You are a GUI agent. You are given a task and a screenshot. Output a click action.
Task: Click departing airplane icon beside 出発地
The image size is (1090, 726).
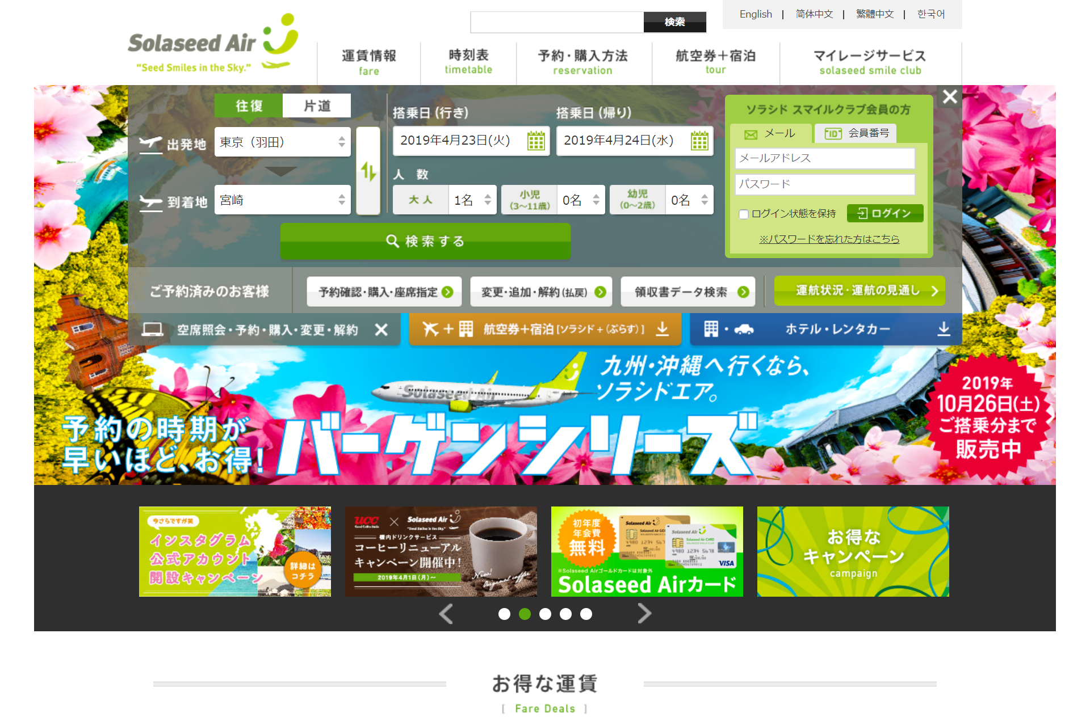point(150,144)
